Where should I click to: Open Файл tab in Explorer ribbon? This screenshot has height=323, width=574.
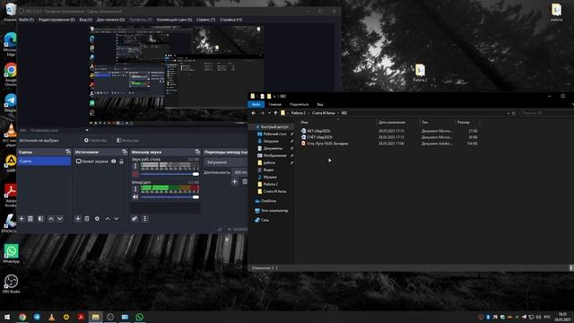256,104
